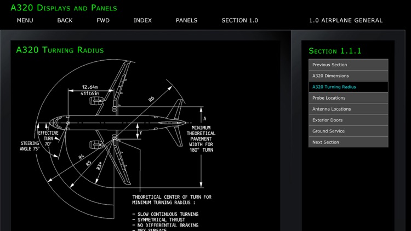Click the A dimension label
The image size is (411, 231).
(x=205, y=119)
